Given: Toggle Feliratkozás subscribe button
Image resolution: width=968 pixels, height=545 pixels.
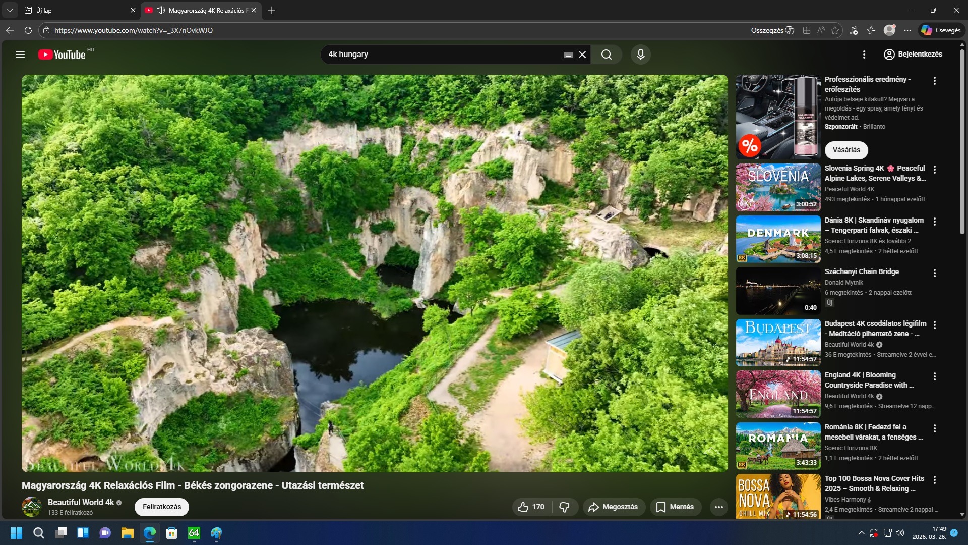Looking at the screenshot, I should pyautogui.click(x=161, y=507).
